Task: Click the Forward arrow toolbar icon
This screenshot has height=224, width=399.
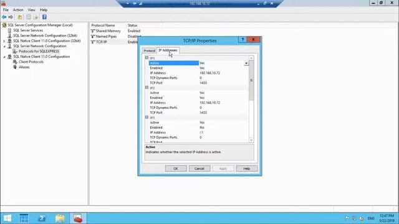Action: pos(11,17)
